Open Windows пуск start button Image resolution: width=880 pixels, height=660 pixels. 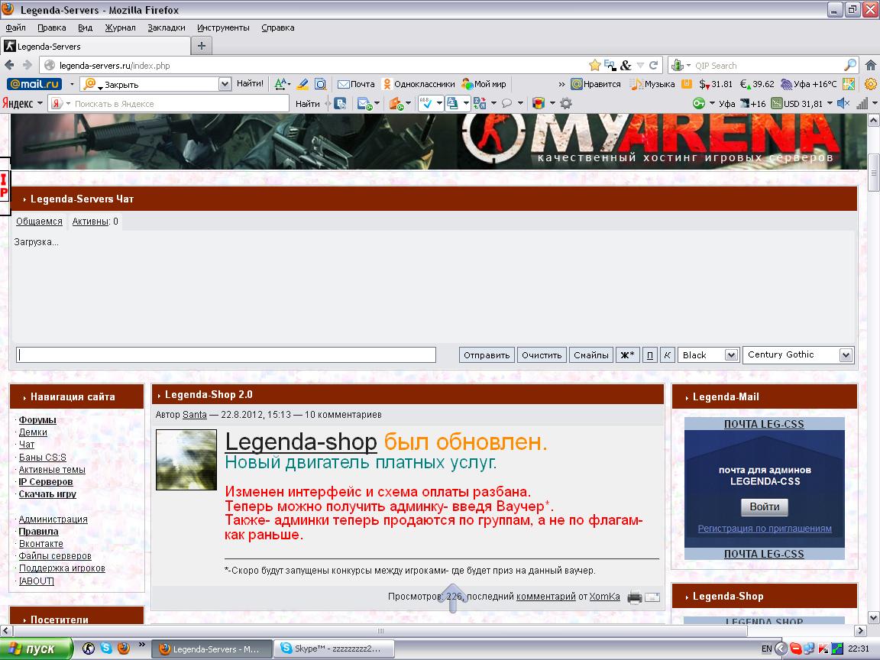click(37, 649)
